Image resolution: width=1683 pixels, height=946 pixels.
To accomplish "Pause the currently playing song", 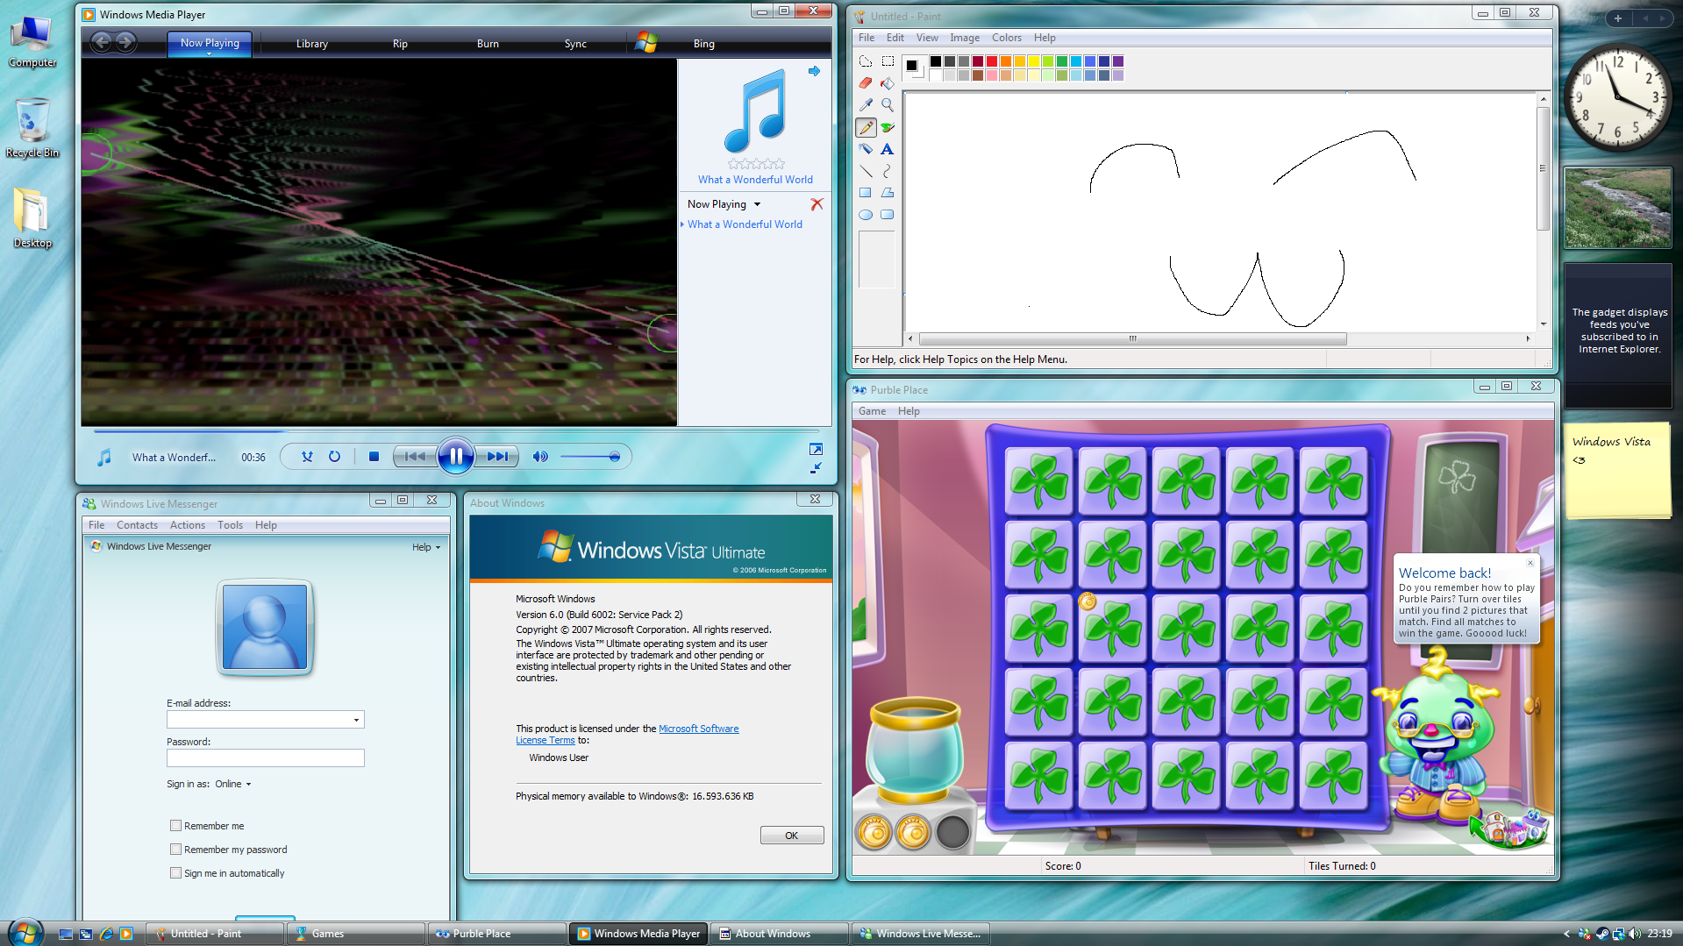I will tap(456, 456).
